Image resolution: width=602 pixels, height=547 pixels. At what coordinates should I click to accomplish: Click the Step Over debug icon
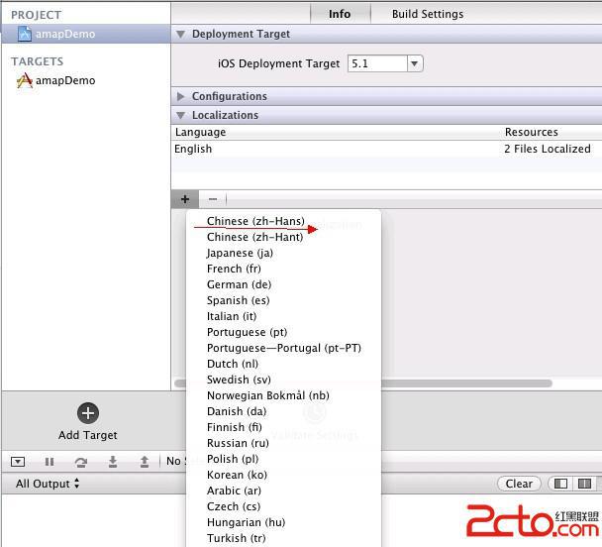click(80, 462)
